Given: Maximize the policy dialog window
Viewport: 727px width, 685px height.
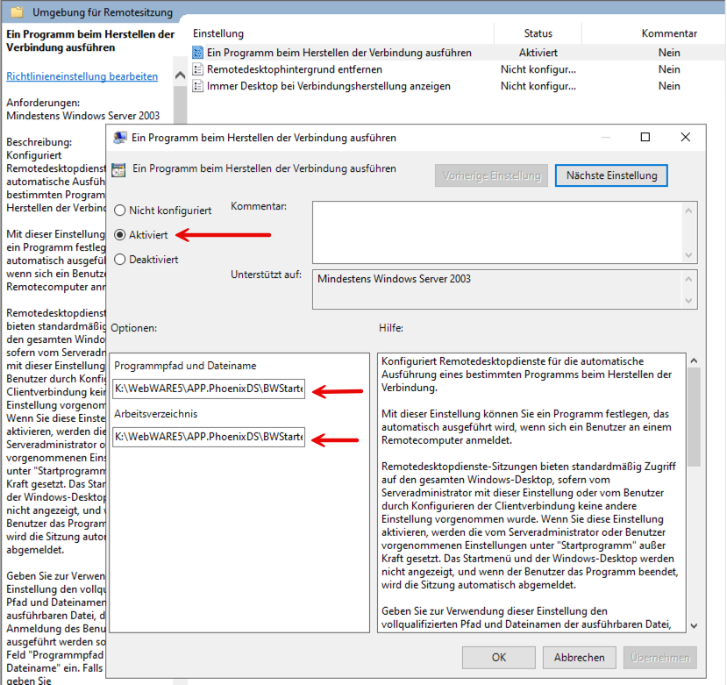Looking at the screenshot, I should (645, 138).
